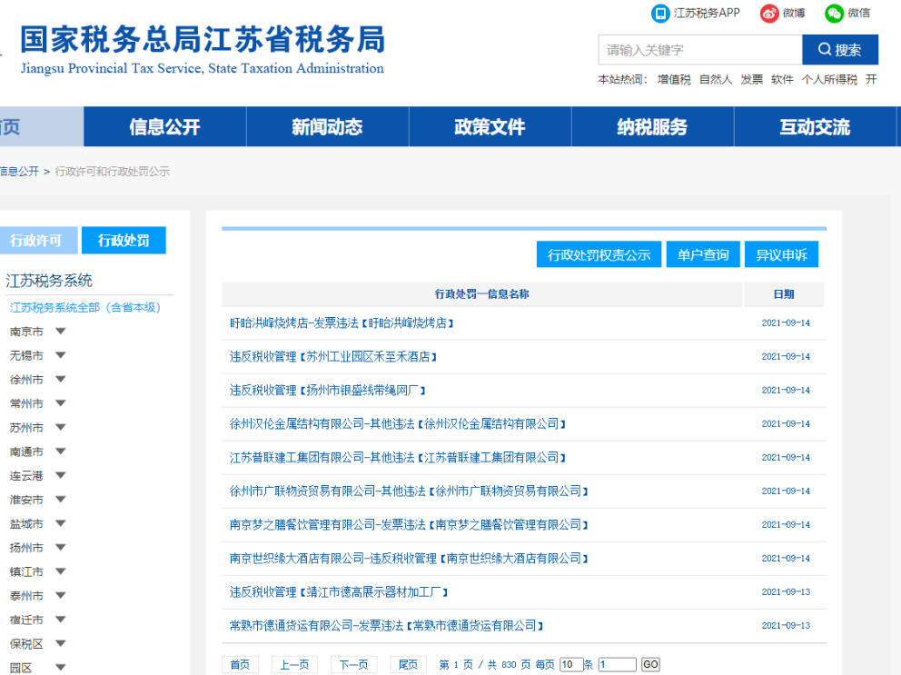Image resolution: width=901 pixels, height=675 pixels.
Task: Click the 微博 Weibo icon
Action: tap(770, 14)
